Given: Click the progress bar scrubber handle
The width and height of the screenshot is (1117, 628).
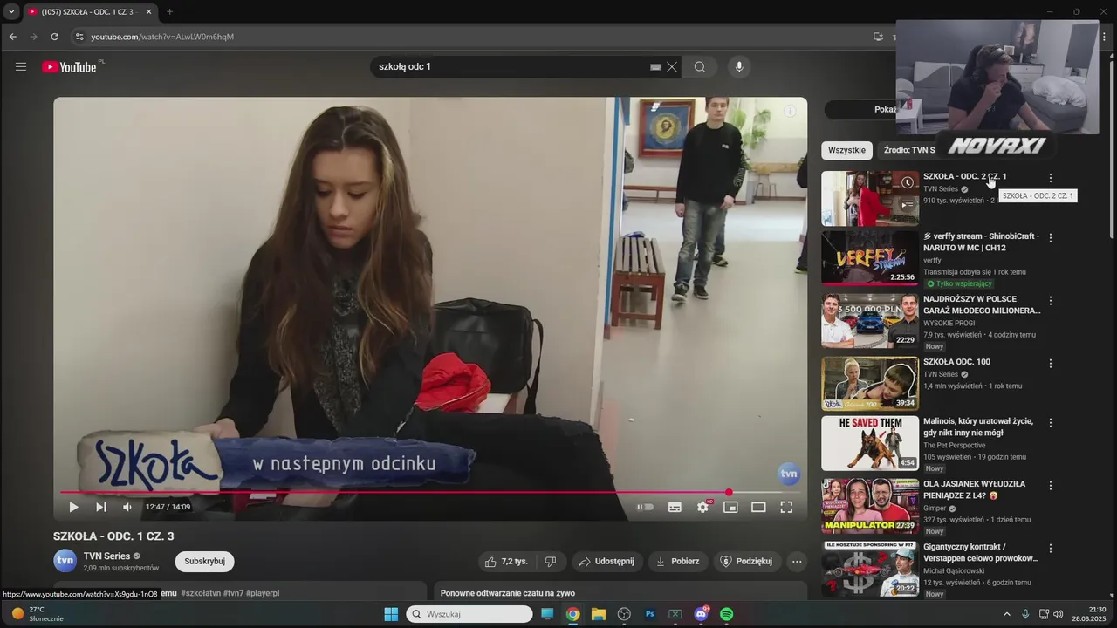Looking at the screenshot, I should click(x=729, y=493).
